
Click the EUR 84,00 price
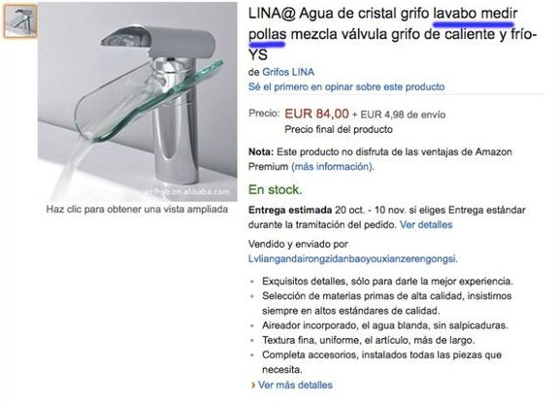[316, 114]
